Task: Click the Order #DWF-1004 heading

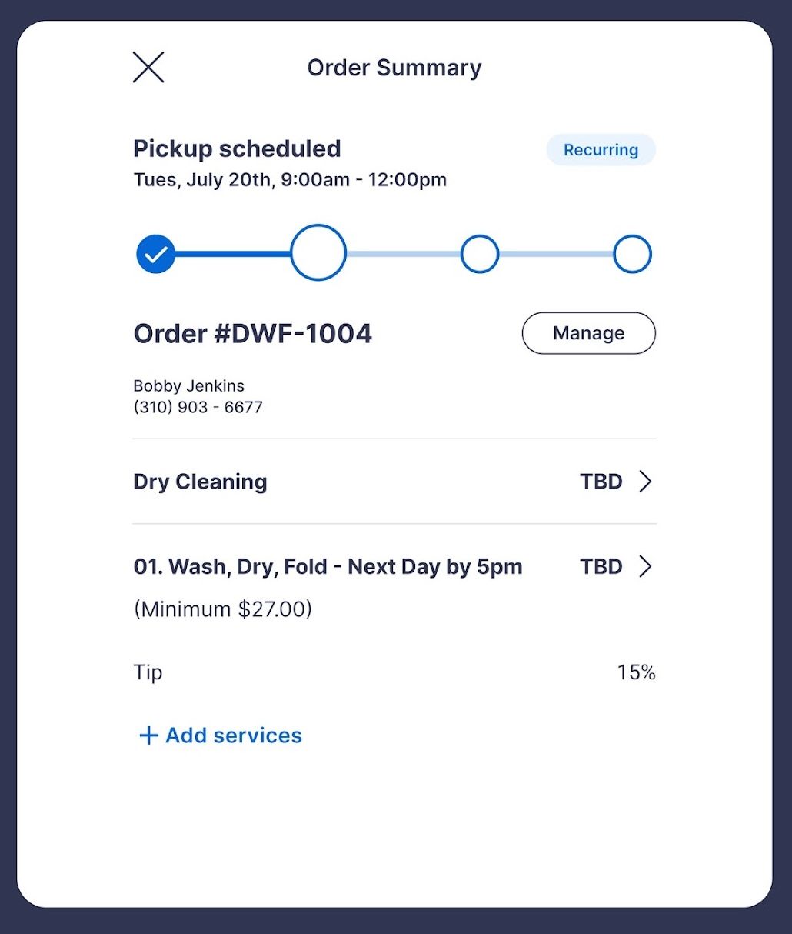Action: (253, 333)
